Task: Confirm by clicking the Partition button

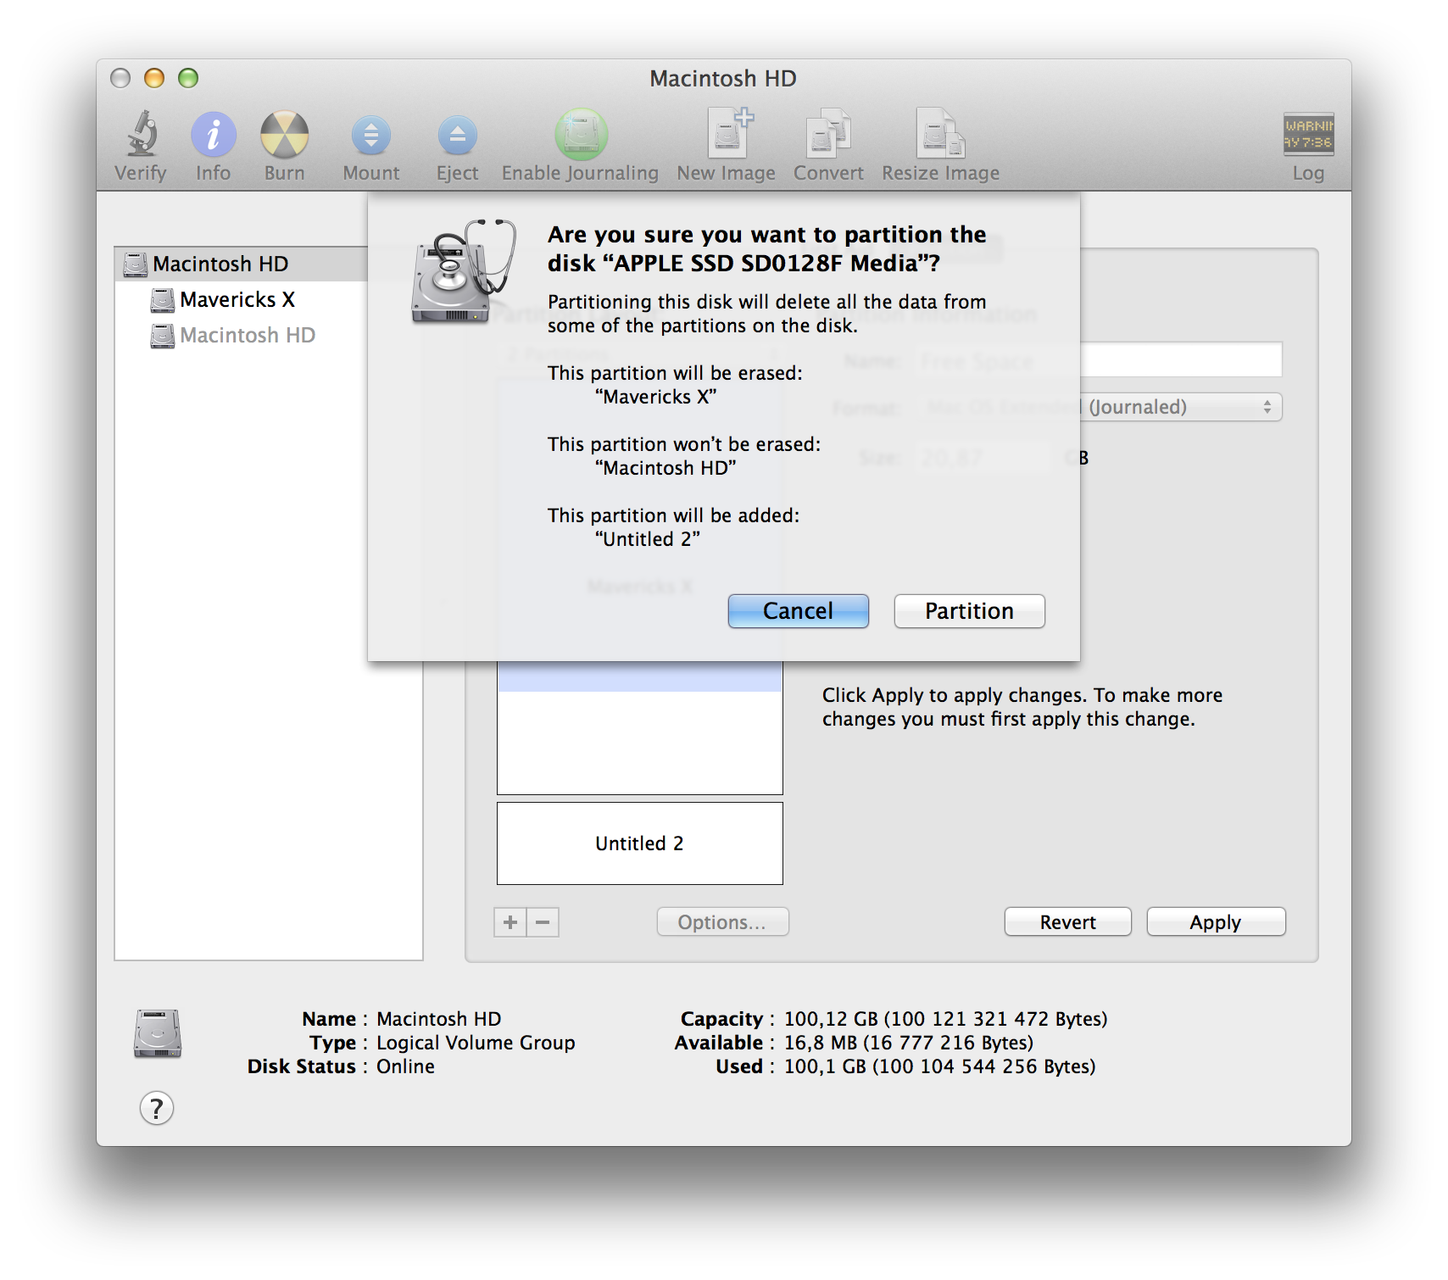Action: pyautogui.click(x=969, y=611)
